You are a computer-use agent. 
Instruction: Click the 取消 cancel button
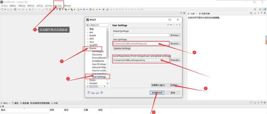click(x=173, y=93)
